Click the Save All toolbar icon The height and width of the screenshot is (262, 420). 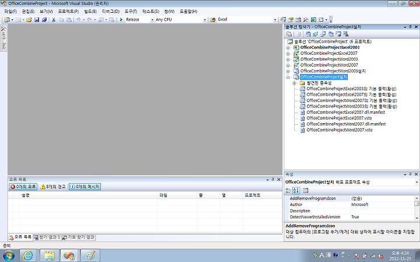point(44,20)
